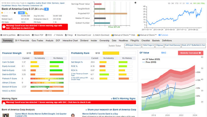Open the Interactive Chart tab

(x=70, y=41)
